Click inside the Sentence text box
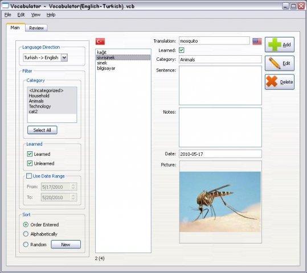The height and width of the screenshot is (273, 307). 220,85
